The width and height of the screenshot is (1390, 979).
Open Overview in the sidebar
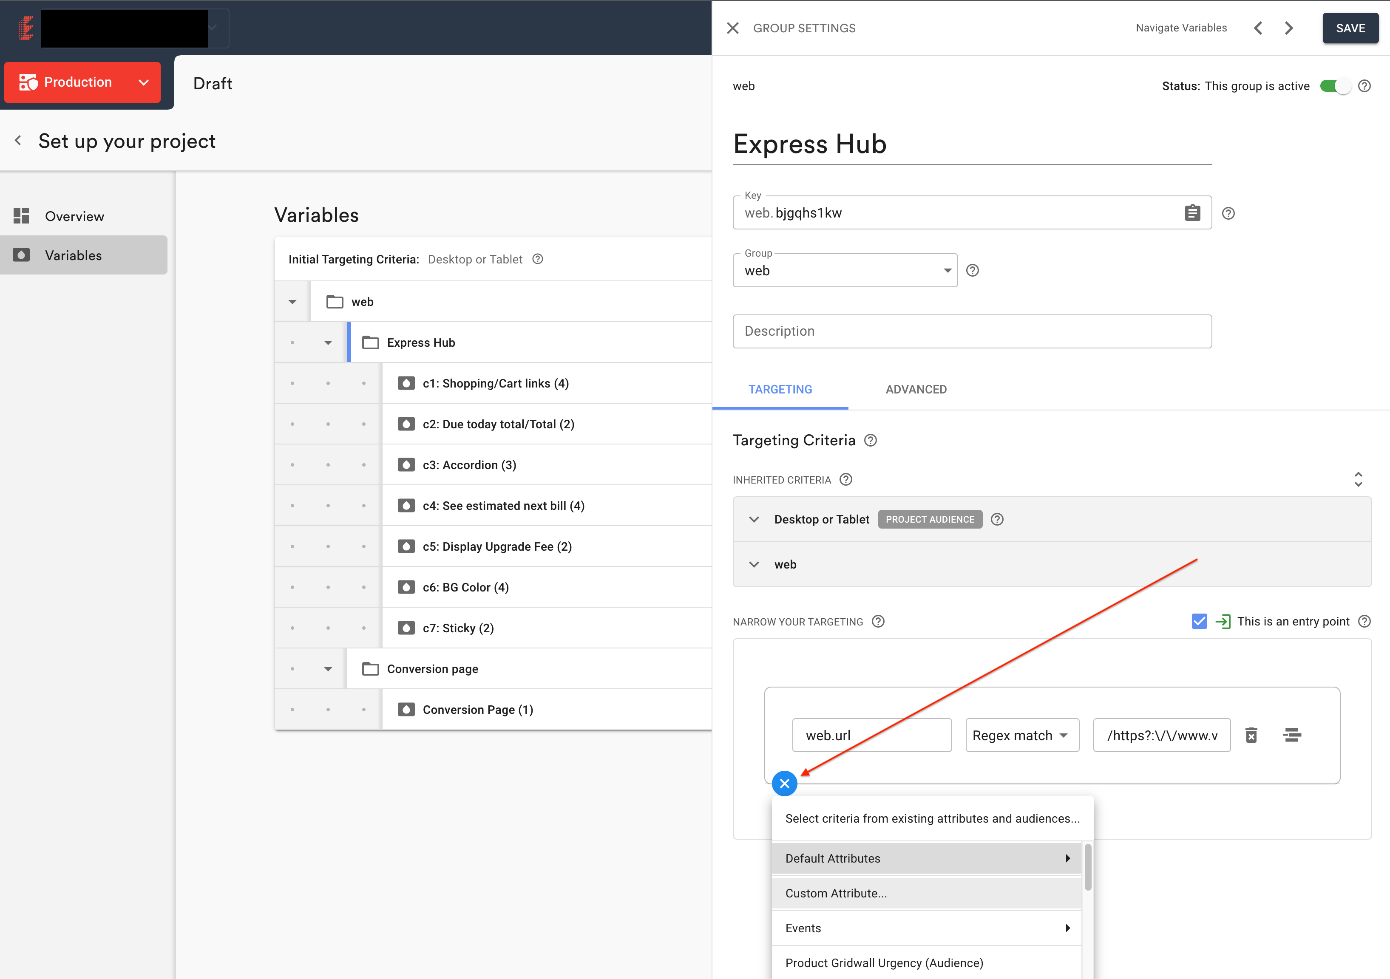(x=84, y=216)
